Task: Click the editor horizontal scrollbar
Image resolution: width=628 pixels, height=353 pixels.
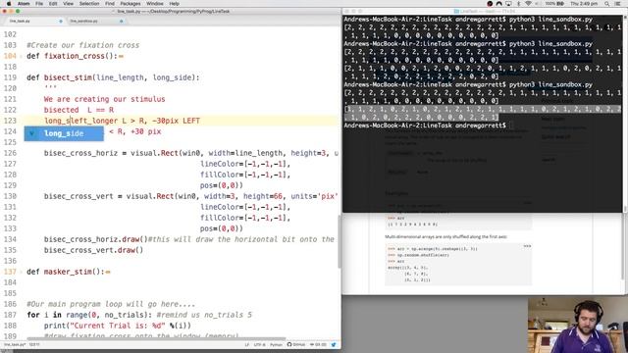Action: (x=156, y=339)
